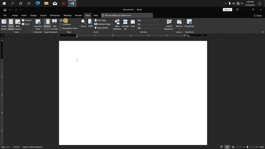Launch Microsoft Edge from taskbar

[x=38, y=3]
